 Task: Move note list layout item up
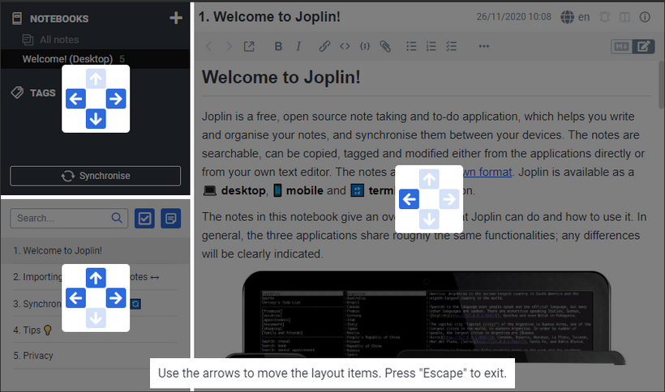[x=96, y=278]
